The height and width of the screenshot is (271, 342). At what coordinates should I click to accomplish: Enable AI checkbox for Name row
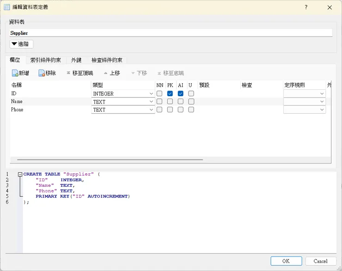coord(180,101)
